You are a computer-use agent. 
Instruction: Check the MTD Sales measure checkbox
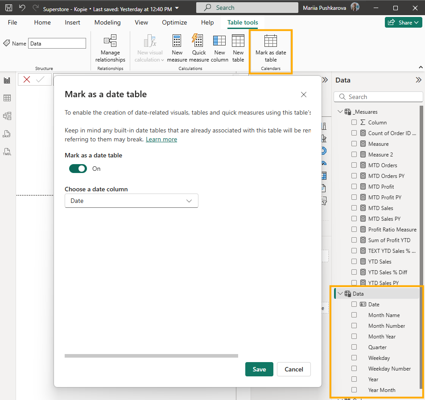(x=354, y=208)
